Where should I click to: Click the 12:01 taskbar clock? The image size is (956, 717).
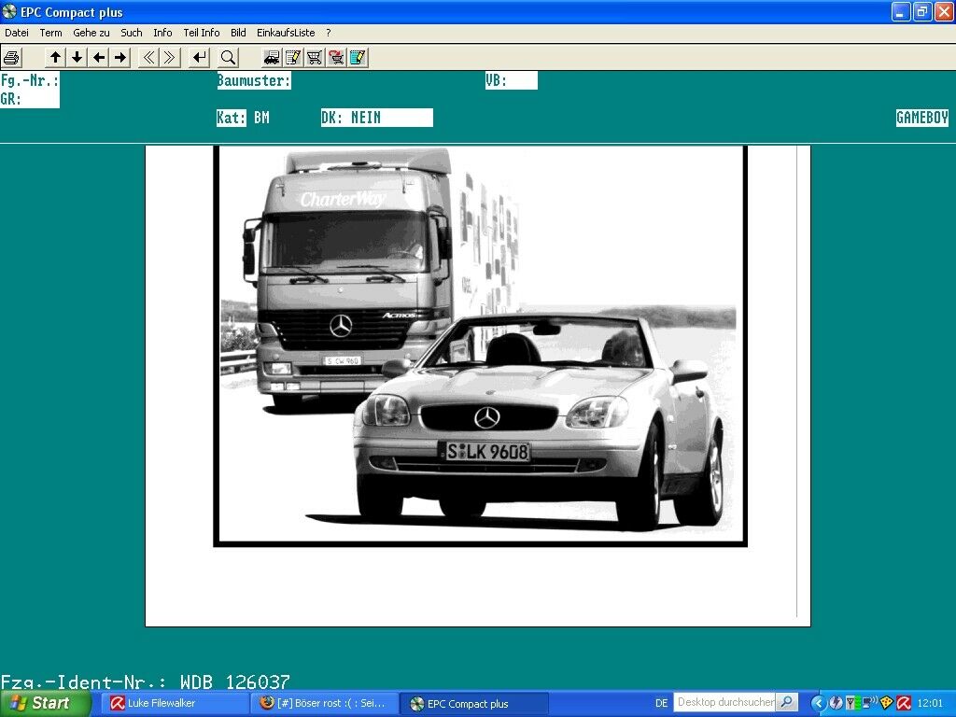(x=930, y=703)
